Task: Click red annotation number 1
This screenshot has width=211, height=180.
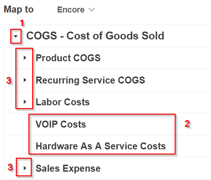Action: pyautogui.click(x=22, y=23)
